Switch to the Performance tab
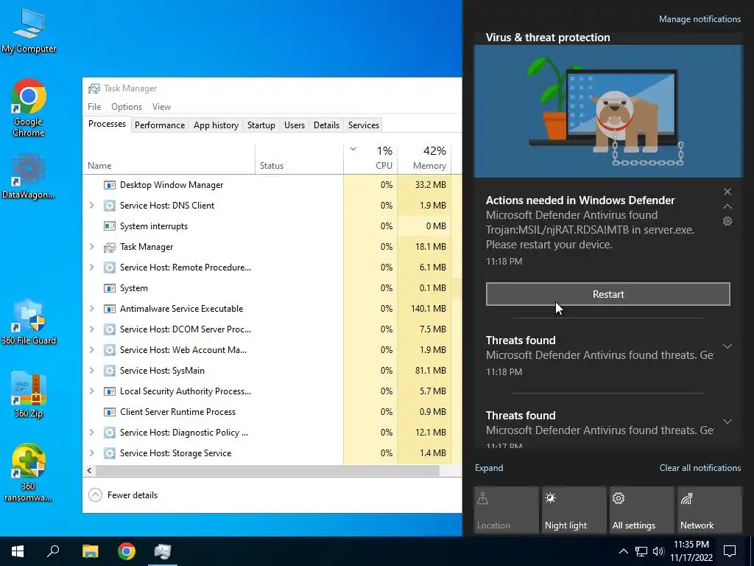 [x=160, y=125]
